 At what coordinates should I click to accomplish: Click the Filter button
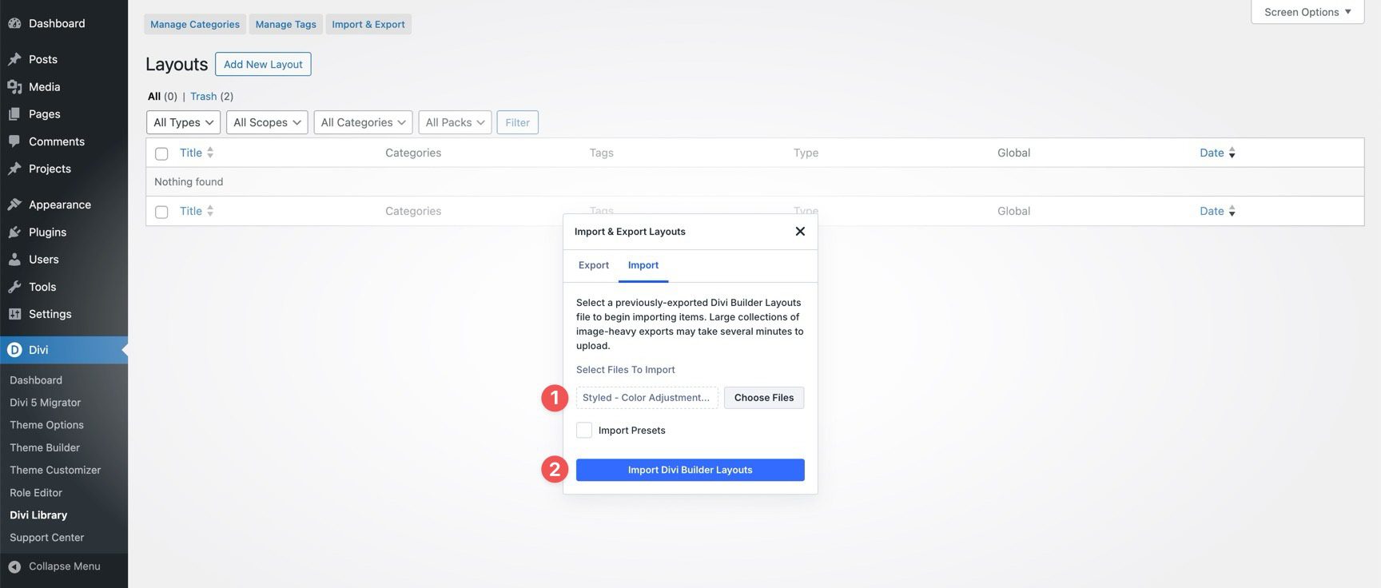(517, 122)
